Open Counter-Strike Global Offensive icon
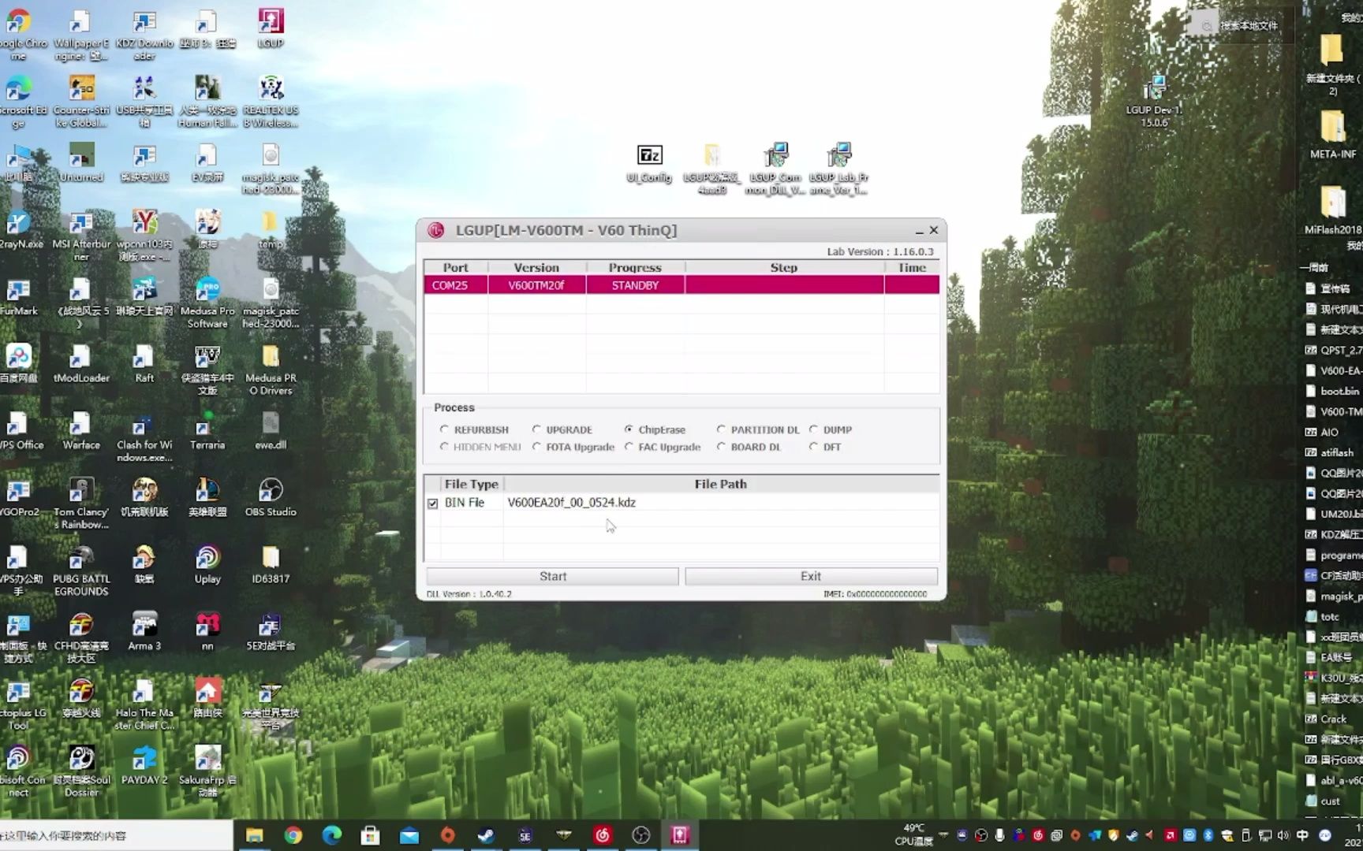The width and height of the screenshot is (1363, 851). [81, 102]
